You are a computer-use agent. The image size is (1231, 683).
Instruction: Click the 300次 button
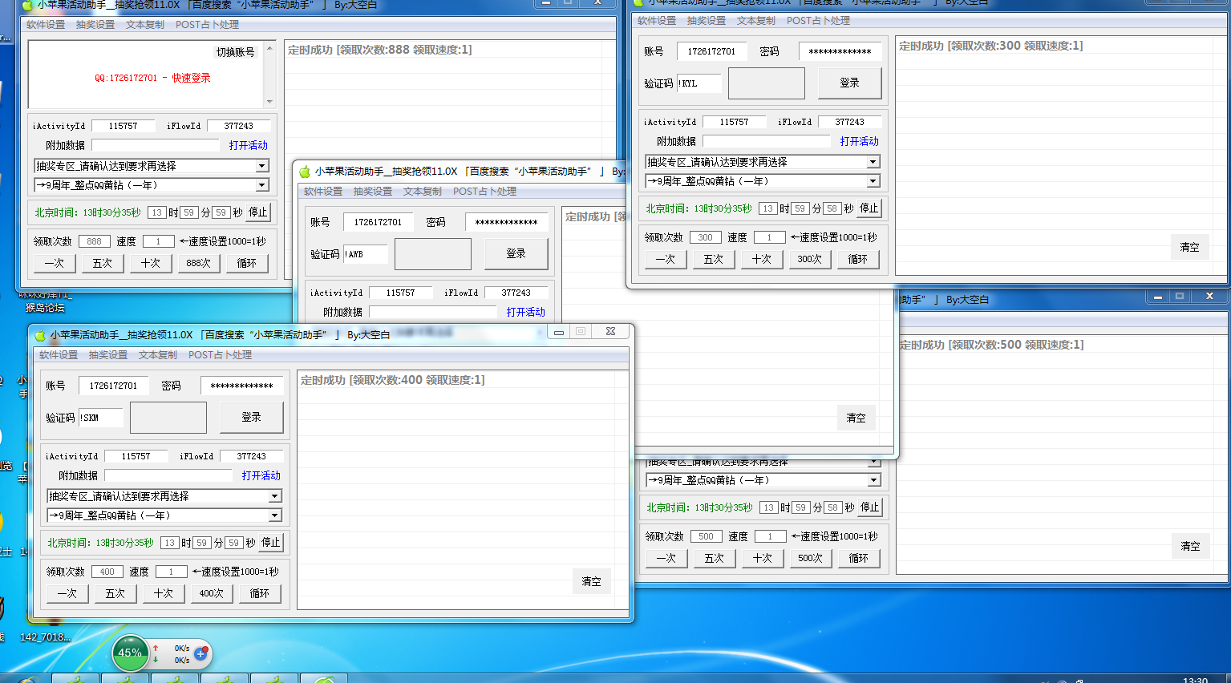point(810,259)
